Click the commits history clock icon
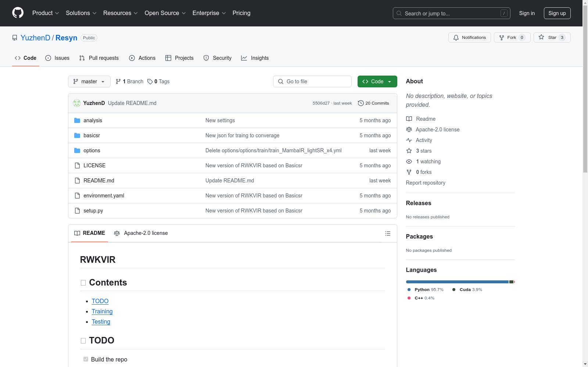 [361, 103]
